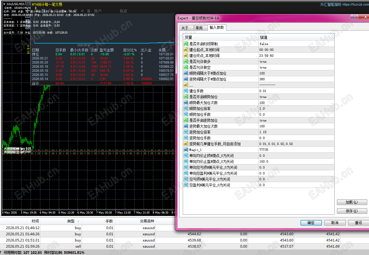This screenshot has height=255, width=369.
Task: Click the icon beside 单向均价止损N微点_0为关闭
Action: click(x=186, y=156)
